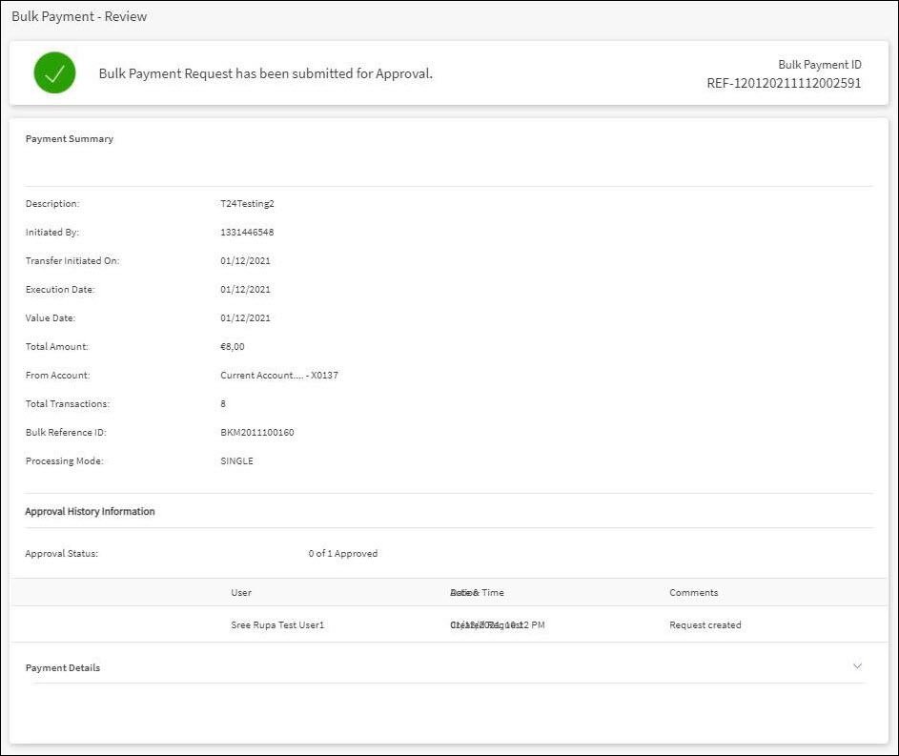Click the Comments column header
The height and width of the screenshot is (756, 899).
pos(693,592)
